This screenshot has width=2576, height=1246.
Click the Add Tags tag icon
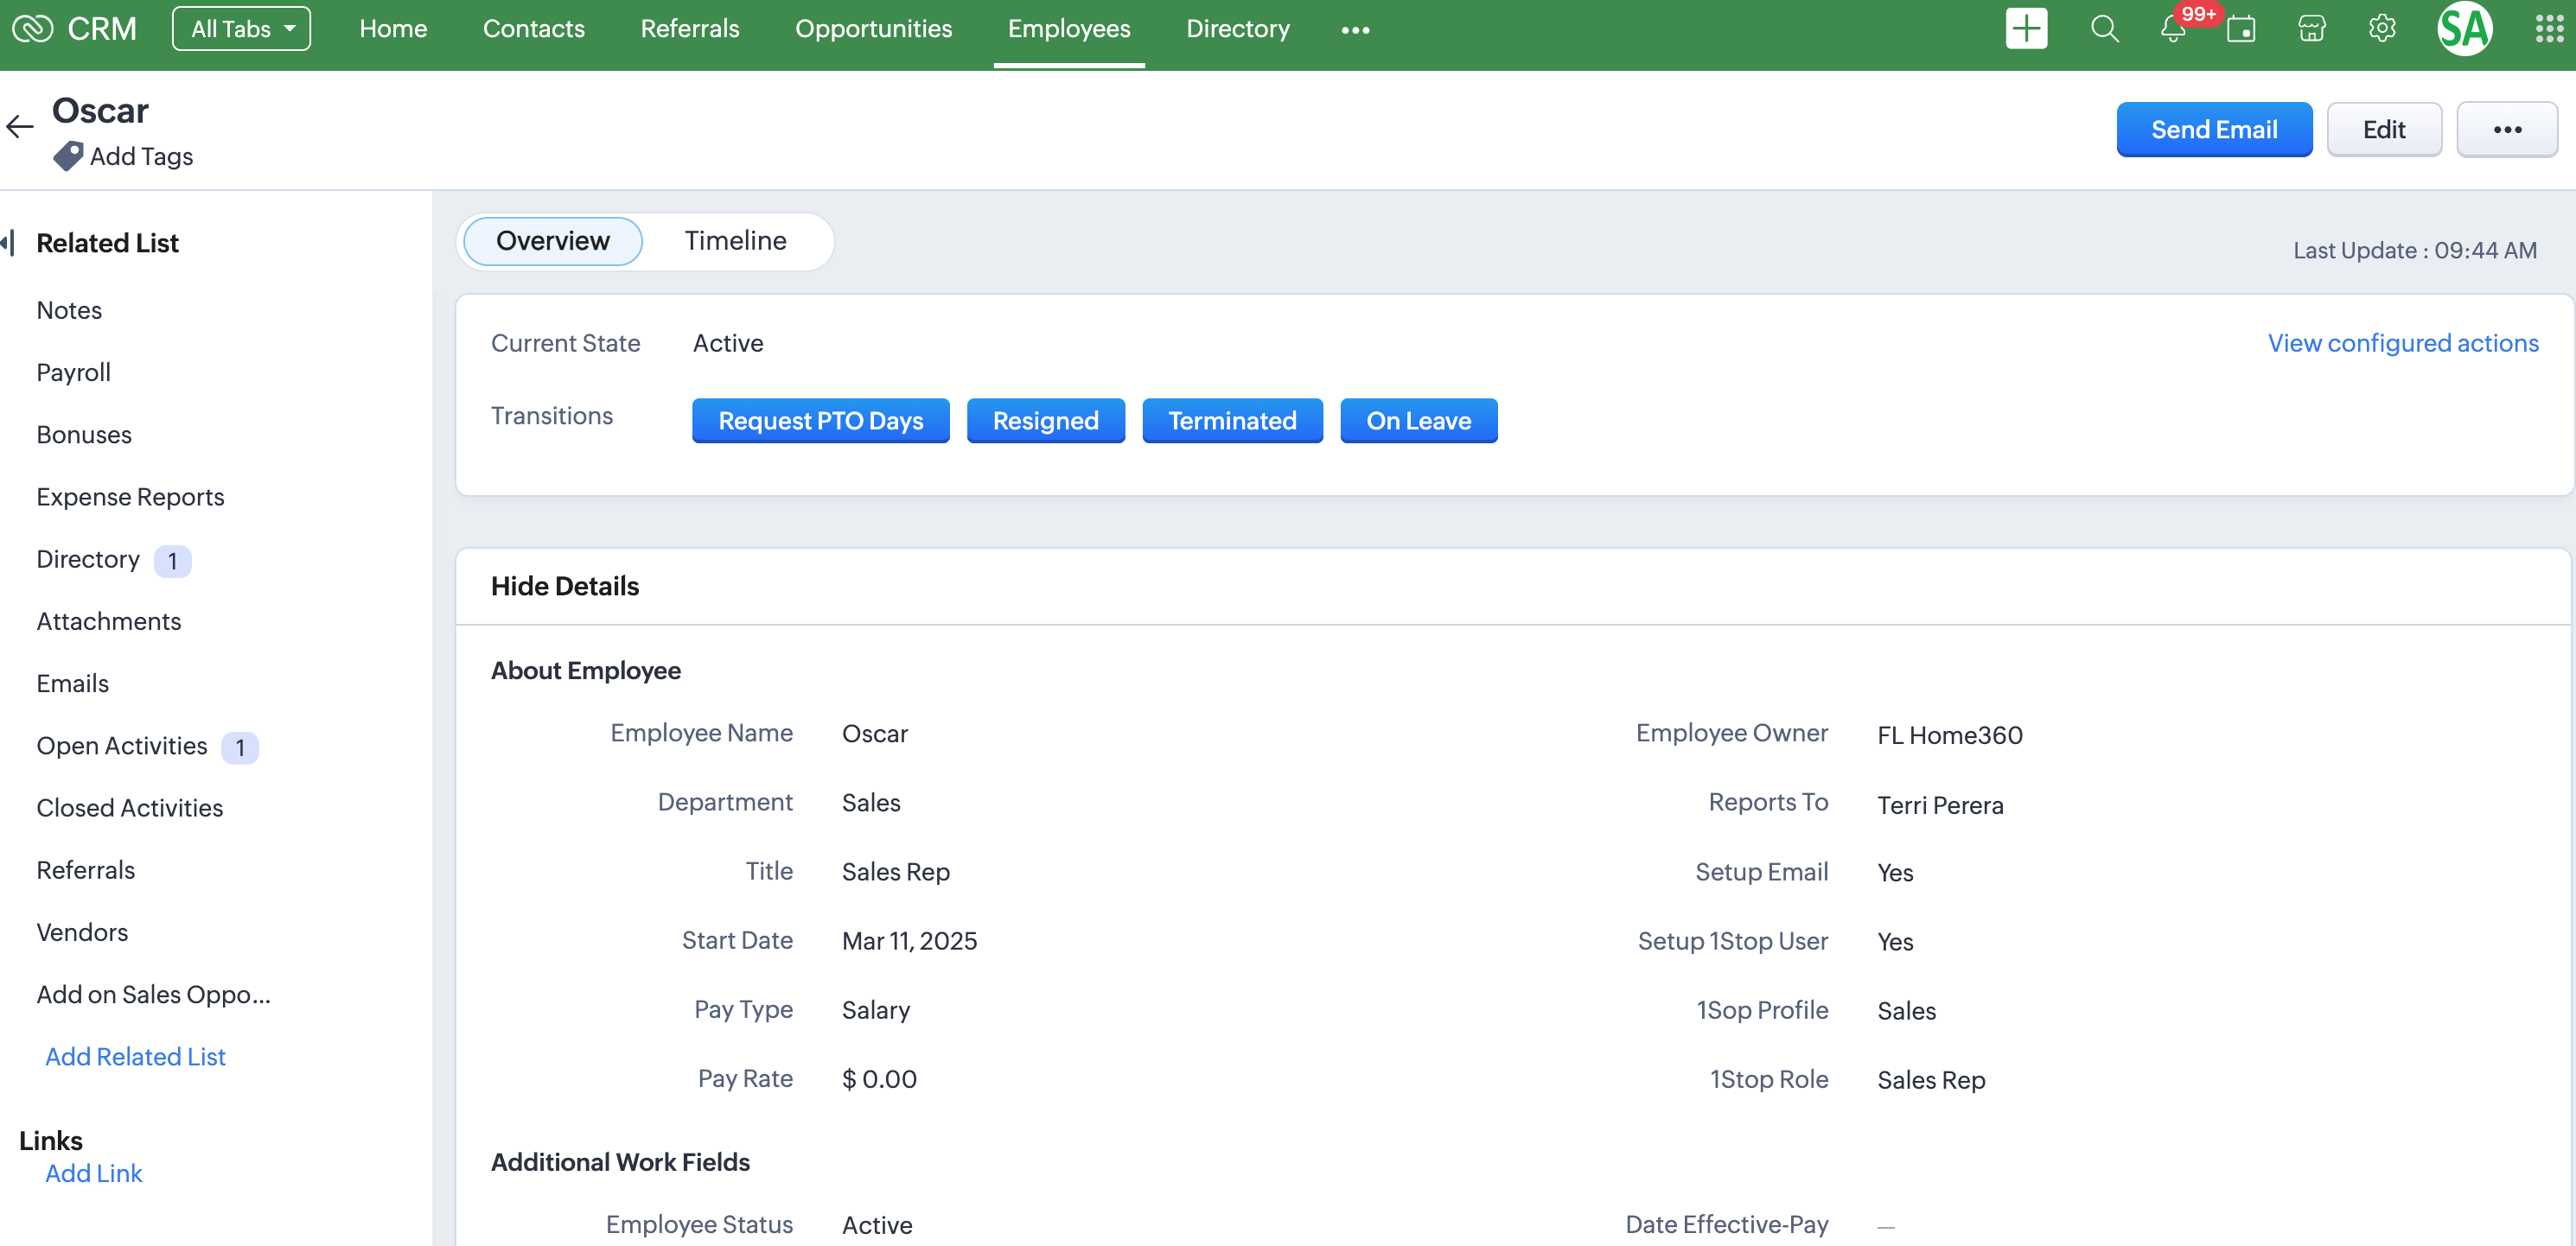point(68,156)
